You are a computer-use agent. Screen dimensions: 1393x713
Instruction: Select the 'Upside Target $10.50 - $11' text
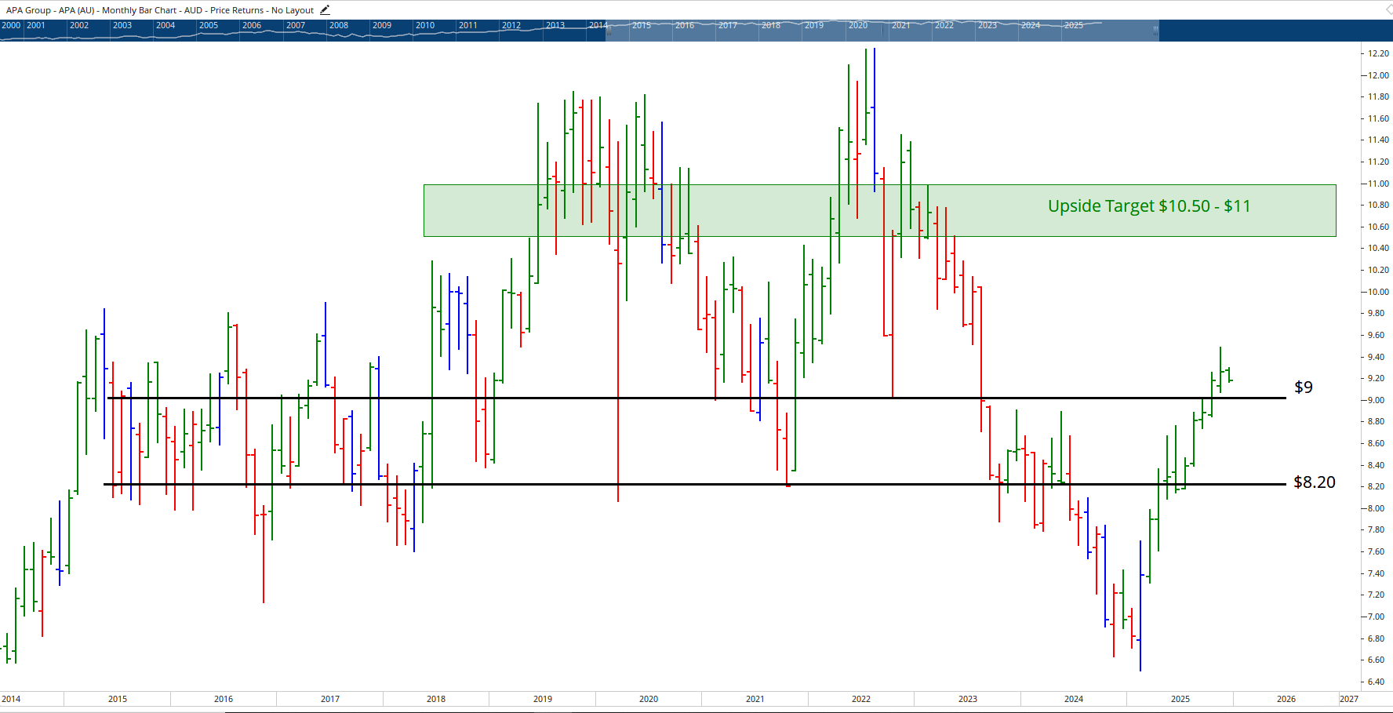[1148, 206]
